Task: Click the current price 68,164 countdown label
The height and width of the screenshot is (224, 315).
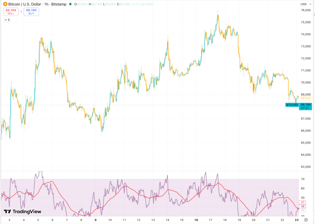Action: 306,106
